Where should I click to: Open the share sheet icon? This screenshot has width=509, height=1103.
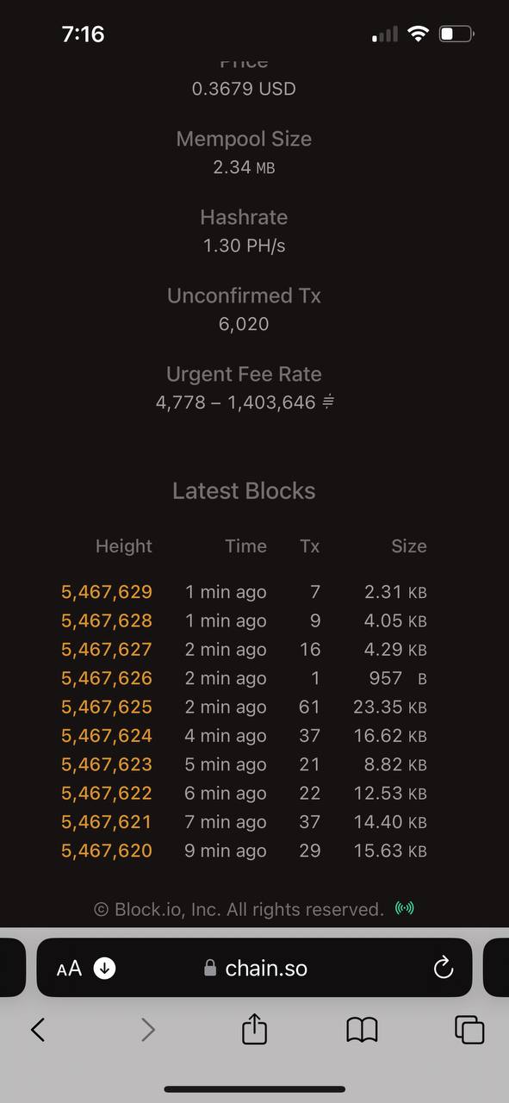click(254, 1028)
